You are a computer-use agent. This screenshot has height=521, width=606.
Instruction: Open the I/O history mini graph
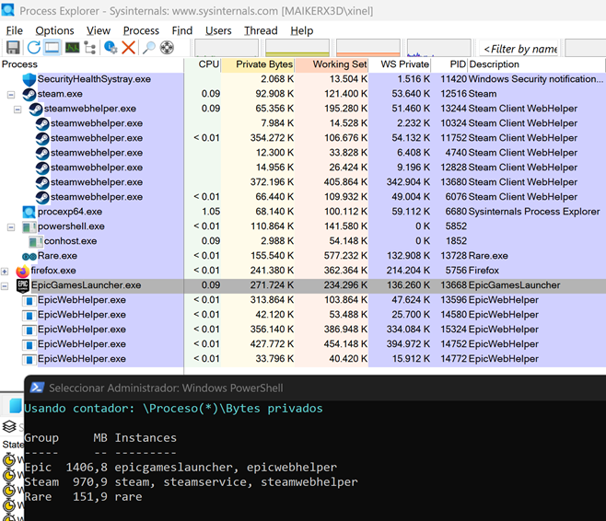[x=439, y=48]
